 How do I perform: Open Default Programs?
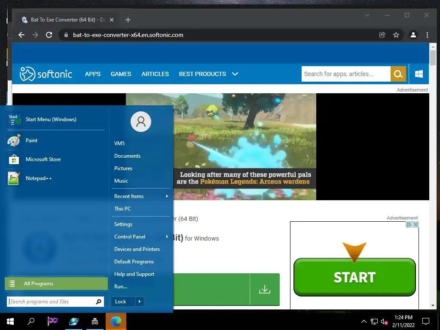coord(141,262)
